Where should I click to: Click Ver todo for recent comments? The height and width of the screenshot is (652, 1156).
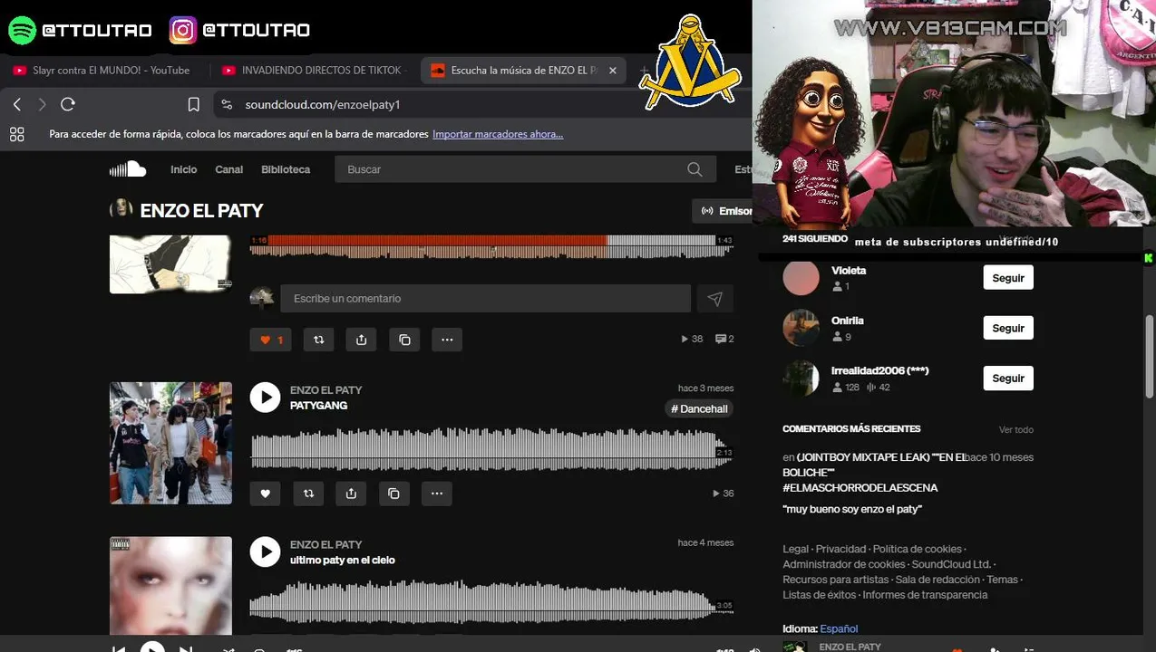point(1015,429)
